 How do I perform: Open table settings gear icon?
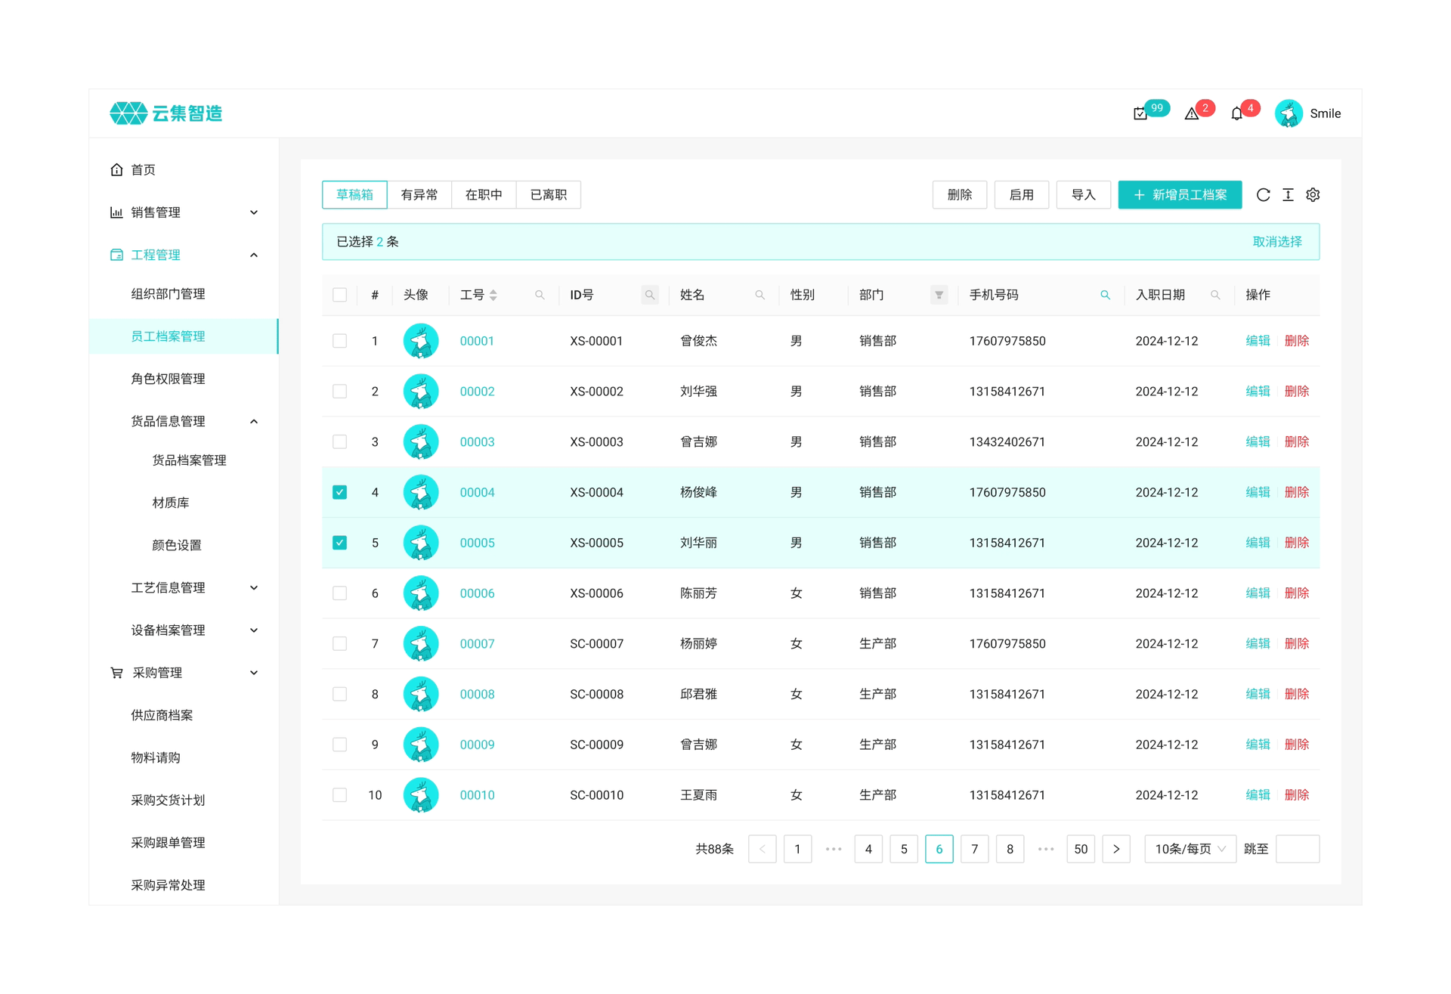pos(1313,195)
